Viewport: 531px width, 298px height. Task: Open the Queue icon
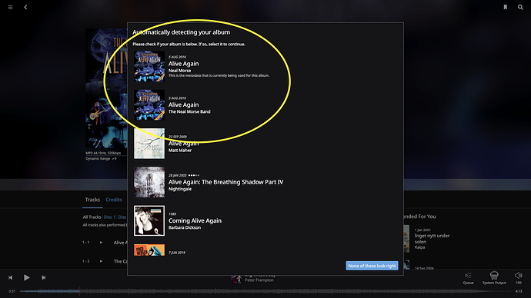click(x=469, y=277)
